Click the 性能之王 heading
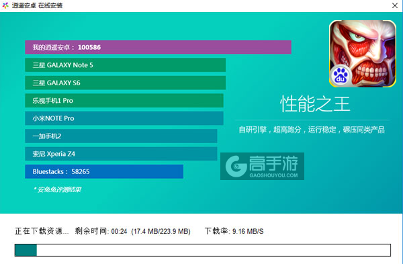This screenshot has width=403, height=264. [315, 104]
